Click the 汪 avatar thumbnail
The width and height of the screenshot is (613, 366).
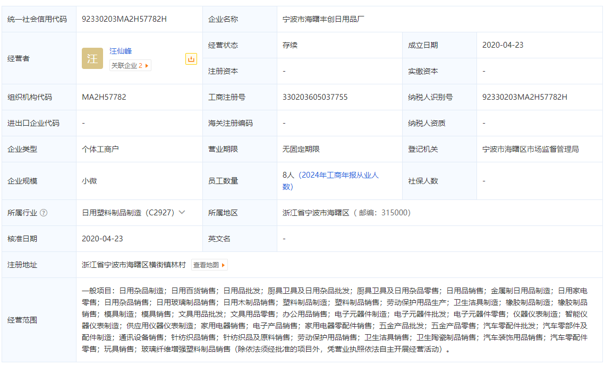coord(92,58)
